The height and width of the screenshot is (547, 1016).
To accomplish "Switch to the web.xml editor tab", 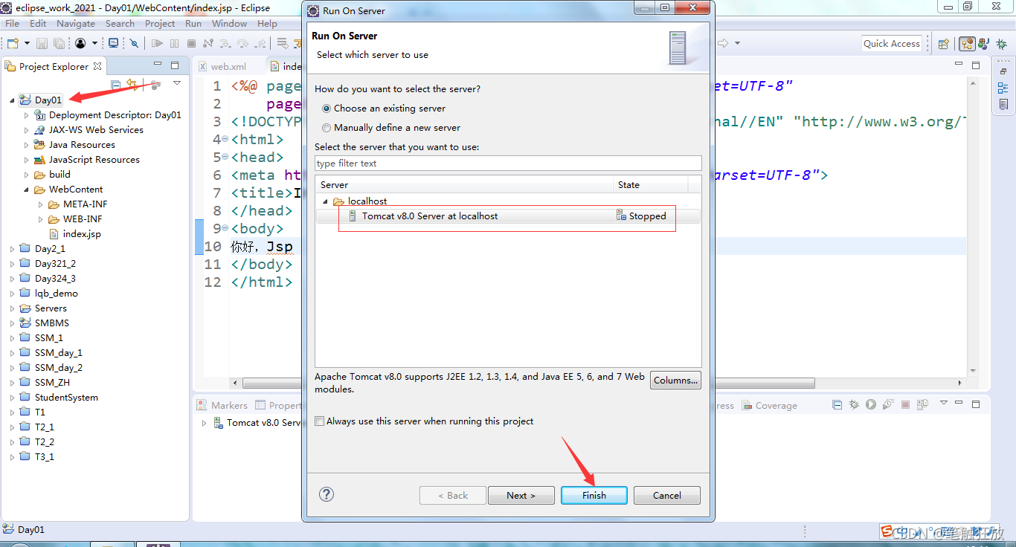I will [x=222, y=66].
